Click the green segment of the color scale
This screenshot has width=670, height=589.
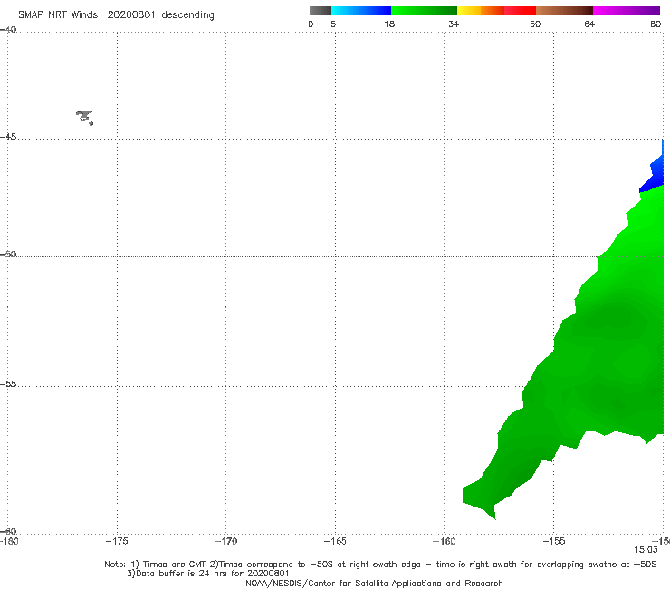pyautogui.click(x=425, y=11)
